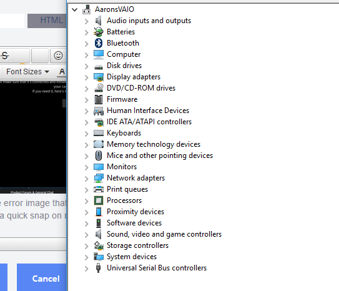This screenshot has height=291, width=339.
Task: Click the Network adapters icon
Action: coord(99,178)
